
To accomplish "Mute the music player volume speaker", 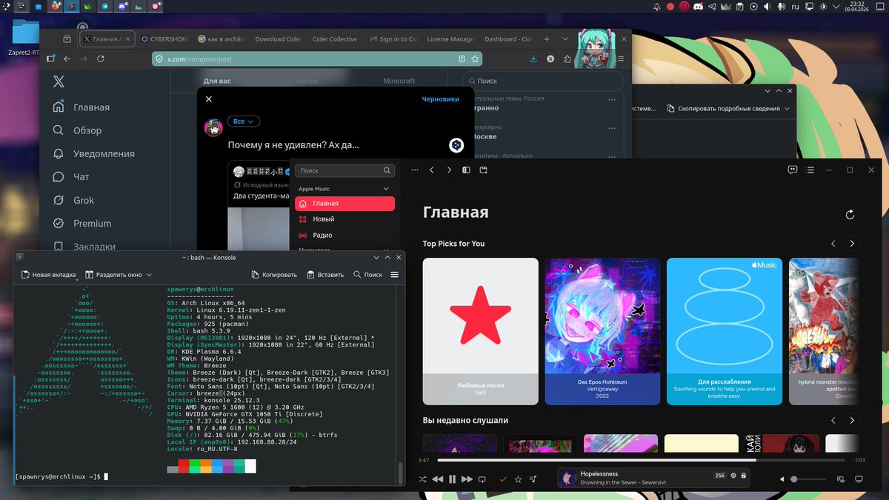I will (782, 479).
